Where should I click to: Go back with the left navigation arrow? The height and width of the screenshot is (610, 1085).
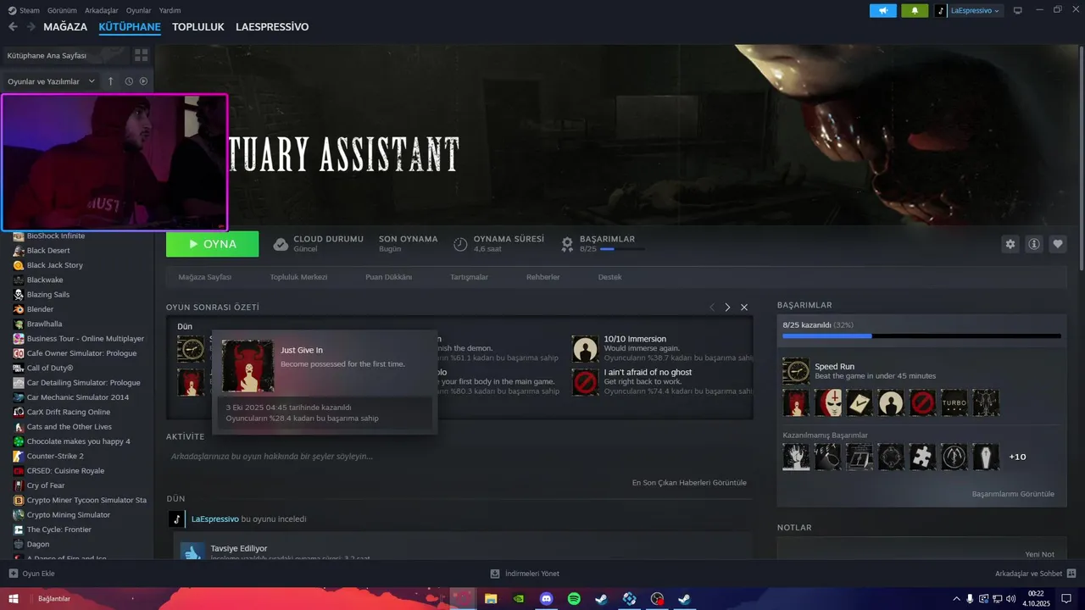[x=13, y=27]
